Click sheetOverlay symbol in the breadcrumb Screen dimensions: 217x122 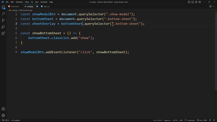tap(27, 11)
